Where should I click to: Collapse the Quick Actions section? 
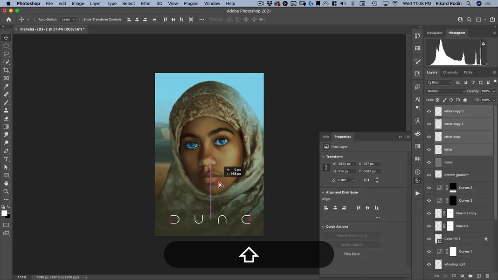(x=323, y=227)
